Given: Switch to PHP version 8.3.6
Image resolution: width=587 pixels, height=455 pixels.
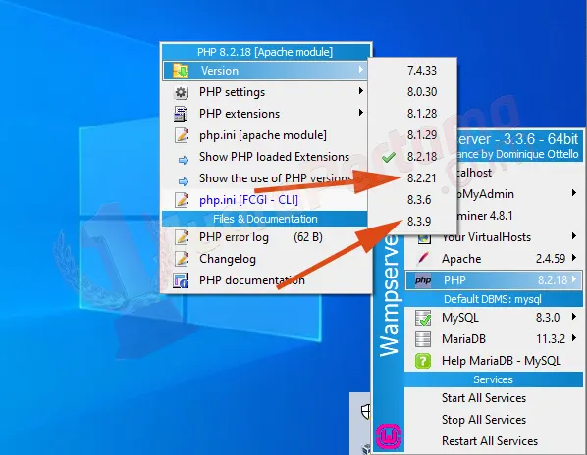Looking at the screenshot, I should 419,200.
